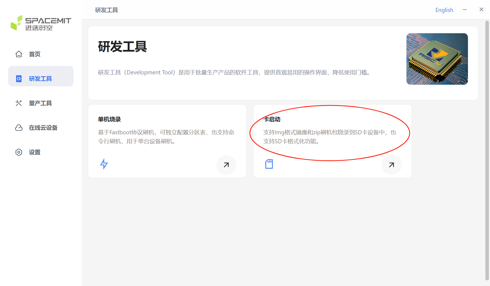The image size is (490, 286).
Task: Click the Development Tool description sentence
Action: (x=234, y=72)
